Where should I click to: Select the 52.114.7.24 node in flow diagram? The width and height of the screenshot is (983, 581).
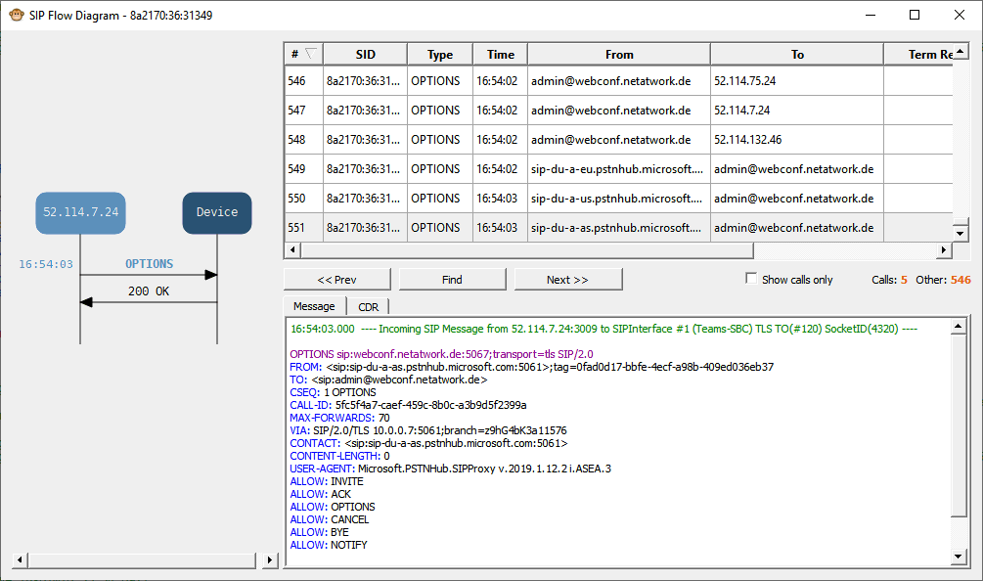pos(81,212)
